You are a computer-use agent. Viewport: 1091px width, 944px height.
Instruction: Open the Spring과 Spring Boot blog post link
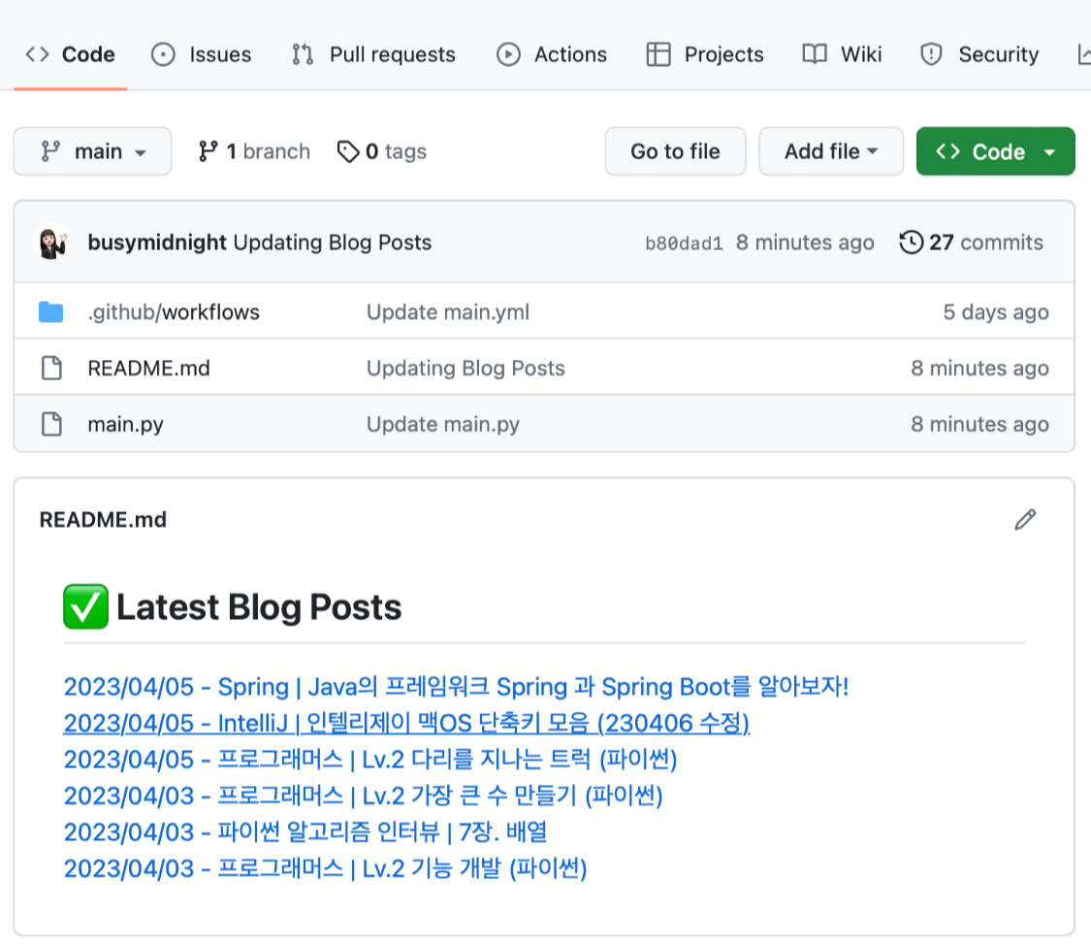456,687
